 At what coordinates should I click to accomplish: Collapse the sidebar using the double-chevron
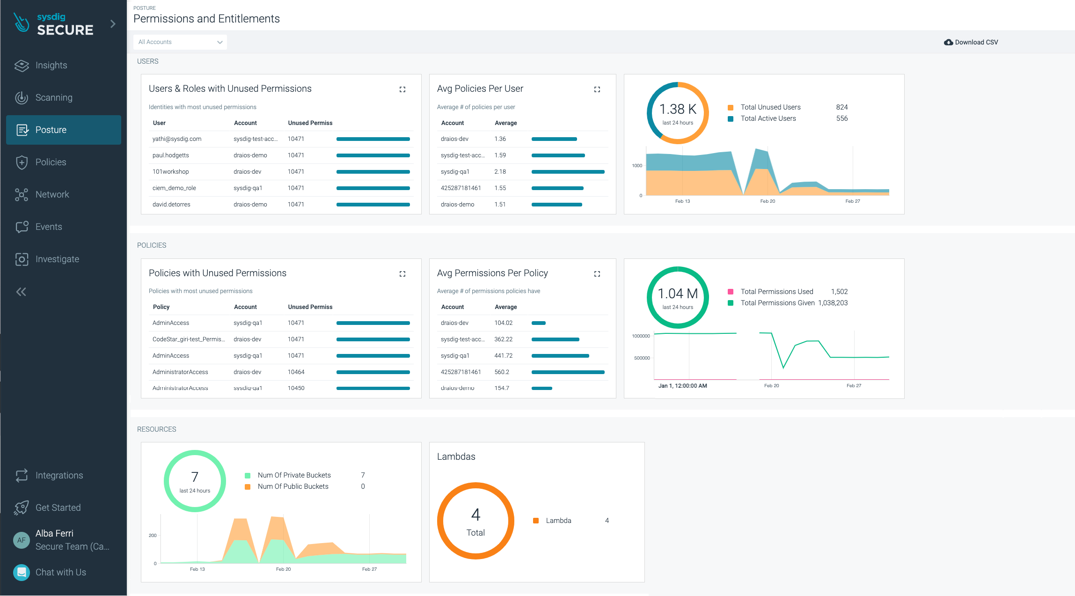[21, 292]
